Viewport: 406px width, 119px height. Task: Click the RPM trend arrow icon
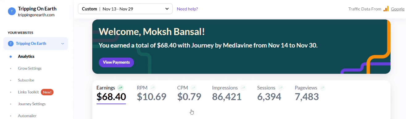tap(153, 88)
